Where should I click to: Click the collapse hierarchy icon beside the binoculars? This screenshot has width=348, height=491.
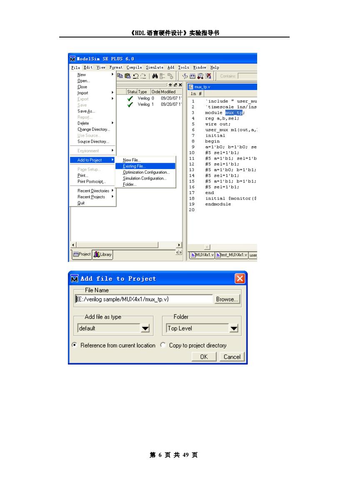162,76
